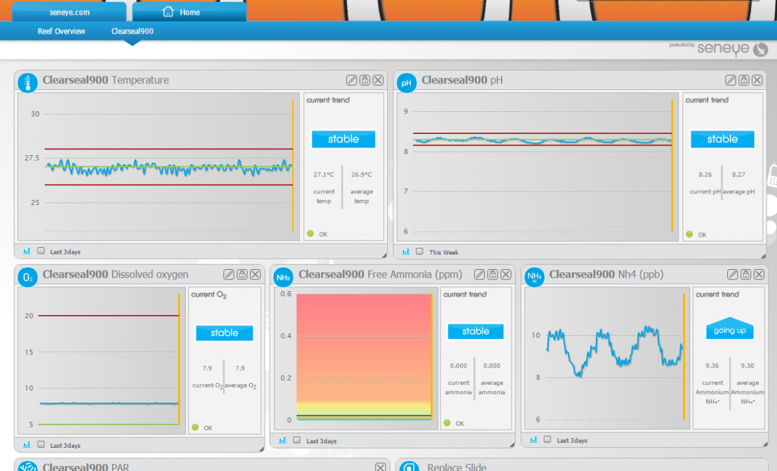Click the NH4 badge icon

pos(534,277)
